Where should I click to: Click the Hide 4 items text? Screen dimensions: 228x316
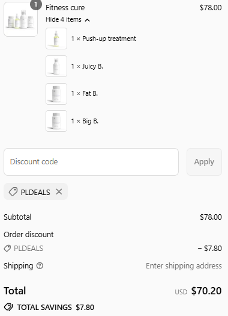click(x=64, y=19)
